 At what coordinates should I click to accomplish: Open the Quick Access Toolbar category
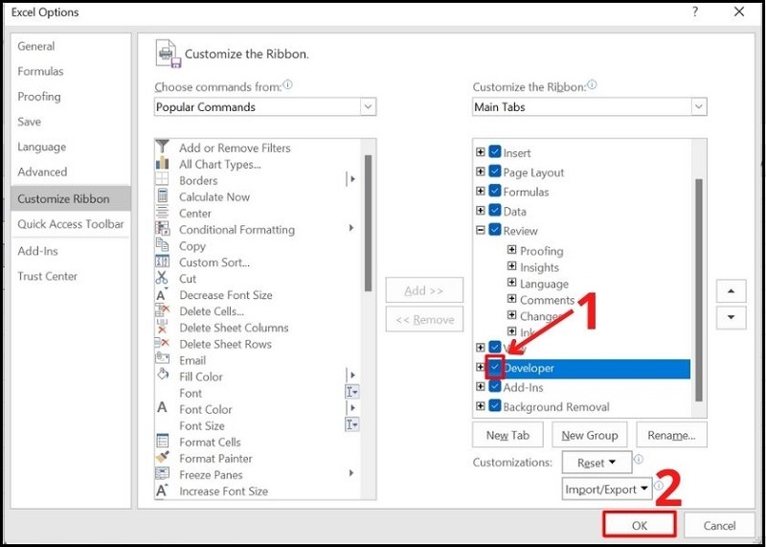coord(71,224)
